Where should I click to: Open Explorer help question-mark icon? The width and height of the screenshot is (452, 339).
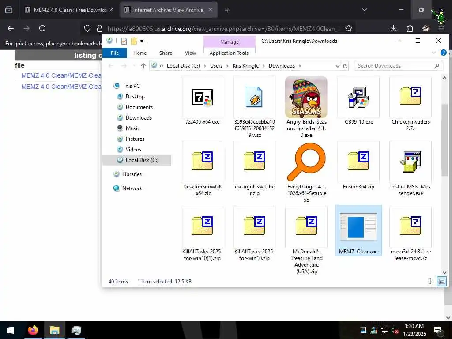(443, 53)
